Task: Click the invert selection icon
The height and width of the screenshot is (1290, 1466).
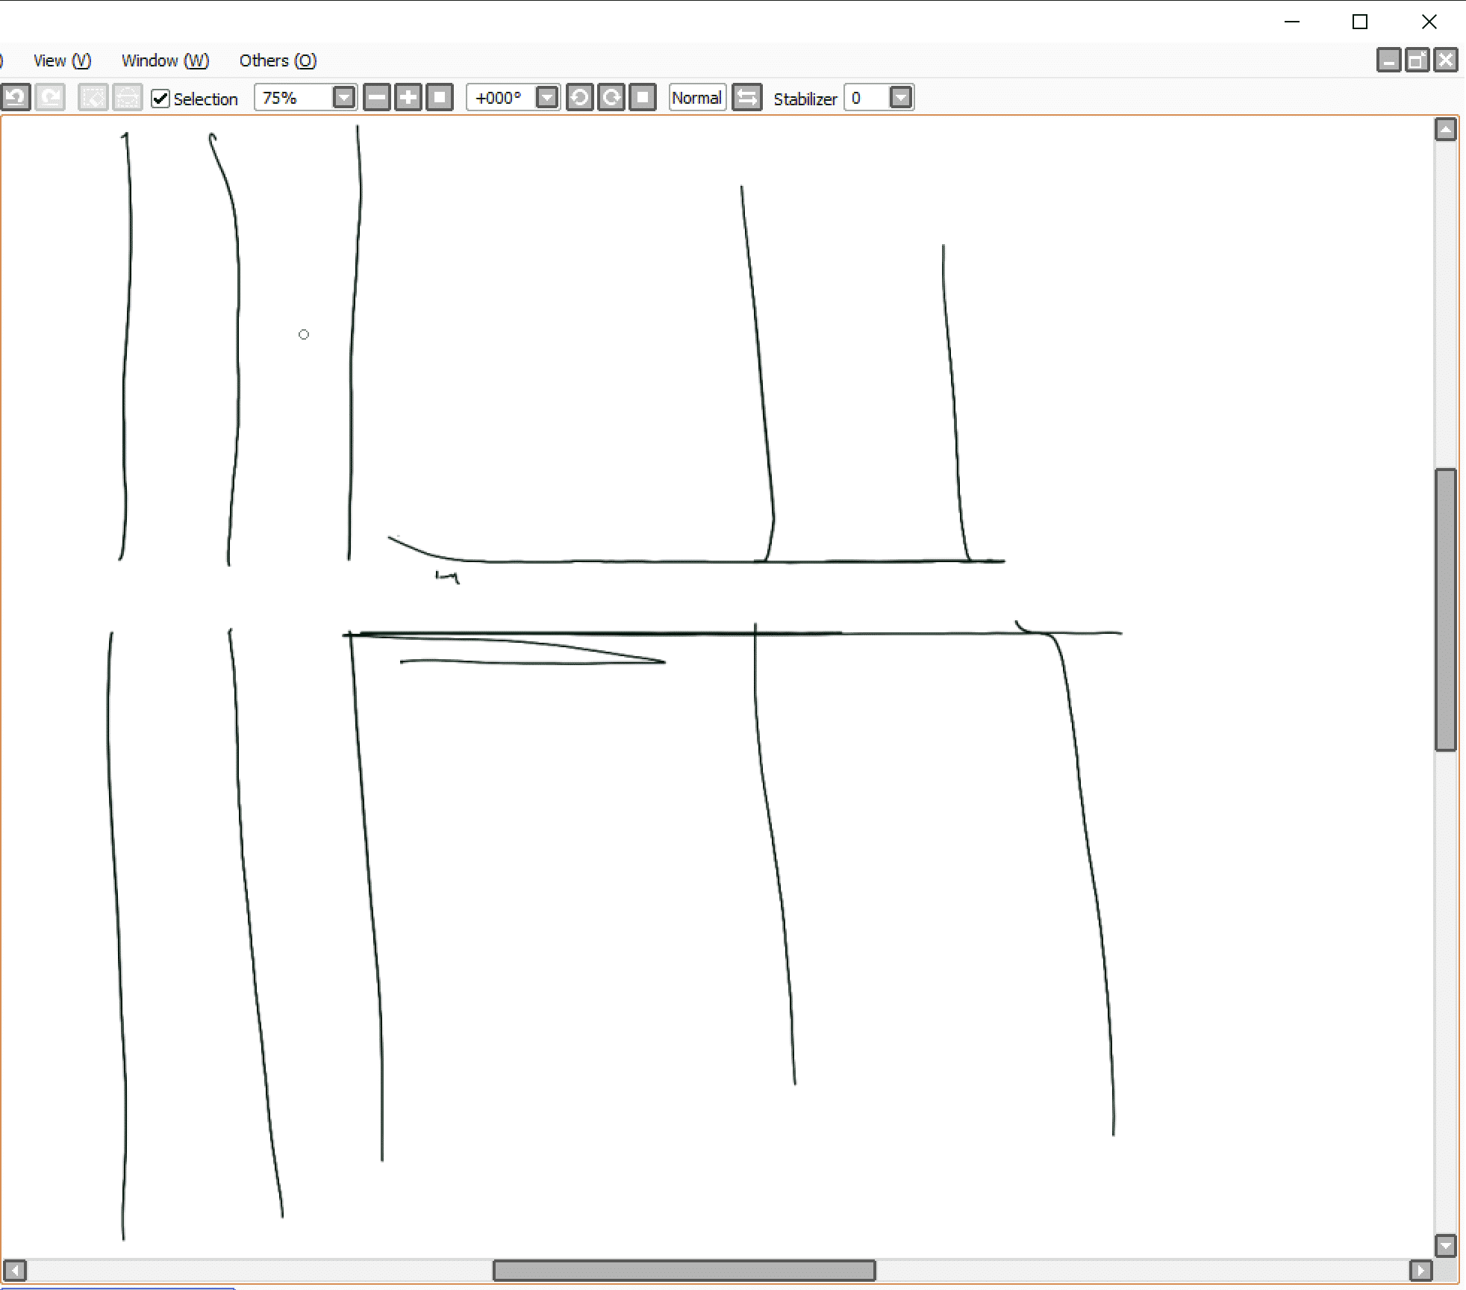Action: pos(128,98)
